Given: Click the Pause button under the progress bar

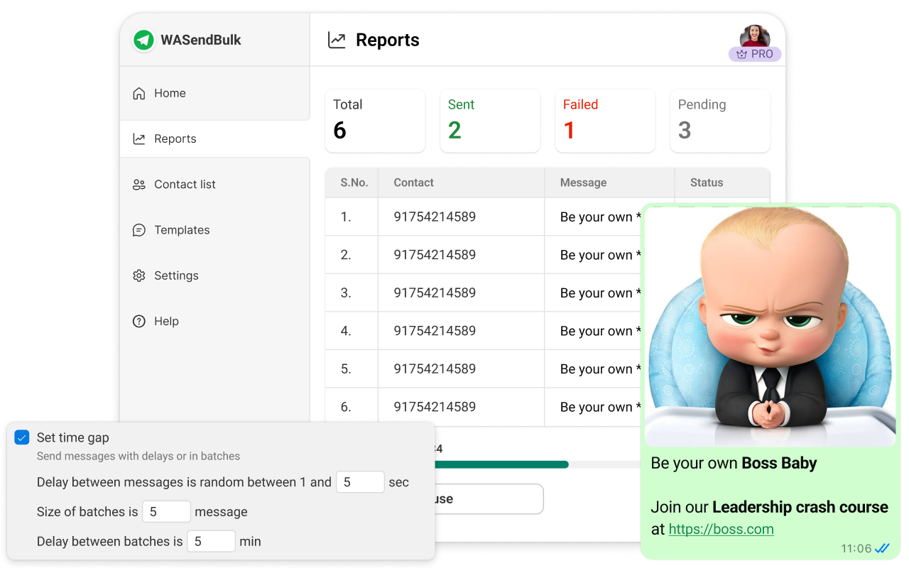Looking at the screenshot, I should [489, 499].
